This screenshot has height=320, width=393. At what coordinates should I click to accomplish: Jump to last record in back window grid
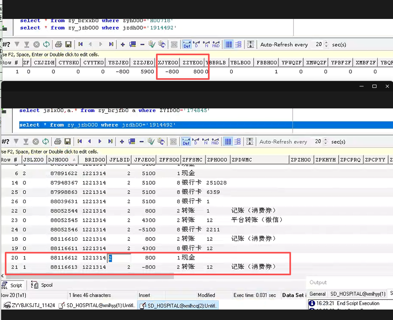click(111, 44)
